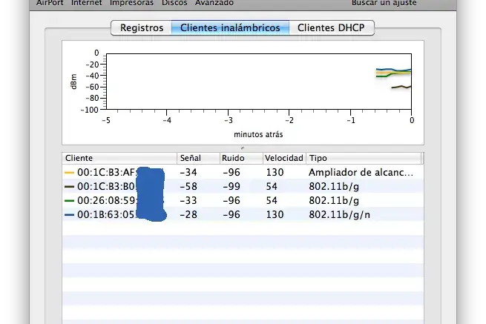Image resolution: width=486 pixels, height=324 pixels.
Task: Click the -33 signal value
Action: [188, 201]
